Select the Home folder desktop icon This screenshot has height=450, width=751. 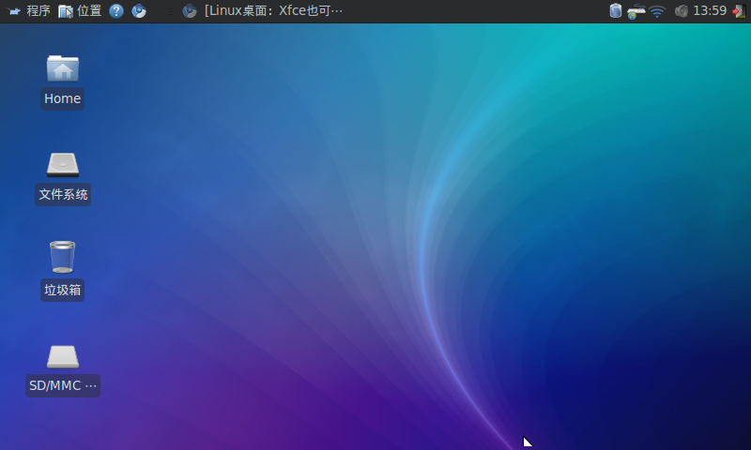point(63,82)
